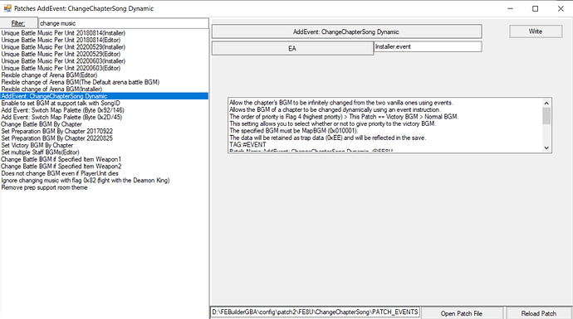This screenshot has height=319, width=573.
Task: Open Patch File button click
Action: (x=462, y=313)
